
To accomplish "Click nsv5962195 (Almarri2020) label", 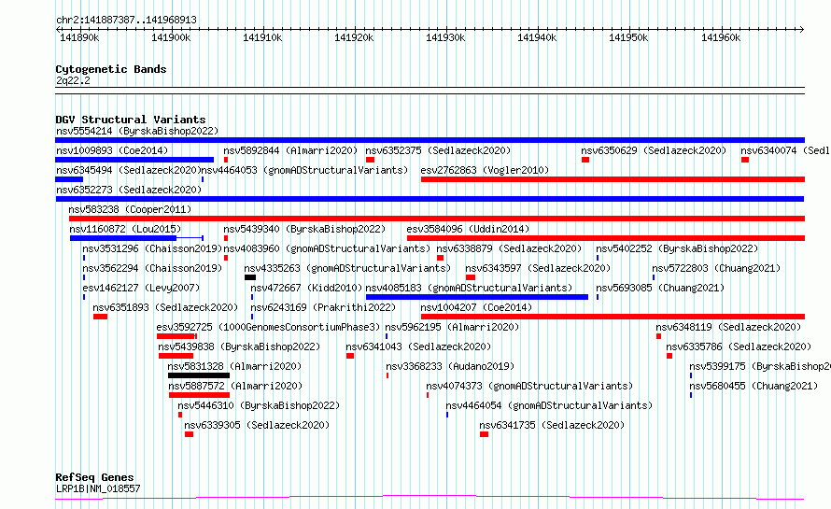I will [x=452, y=327].
